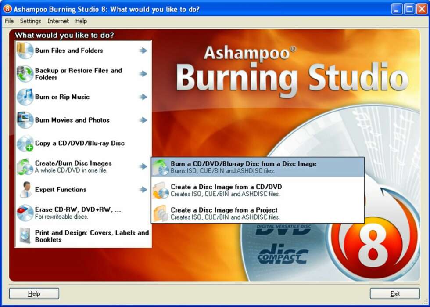Expand arrow beside Create/Burn Disc Images

[143, 166]
